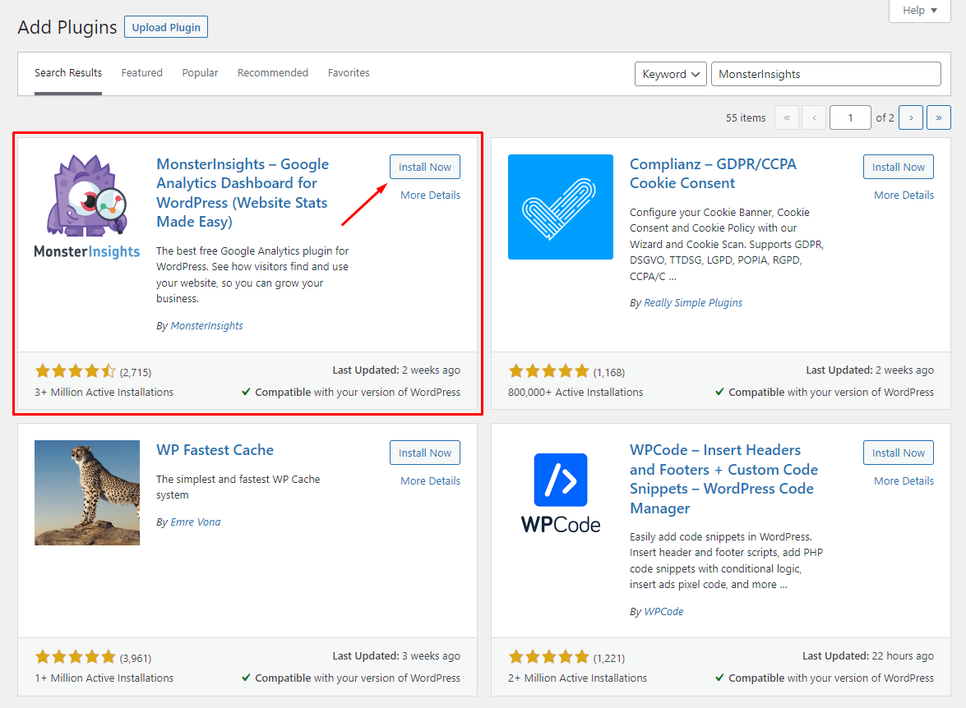This screenshot has width=966, height=708.
Task: Click 'Last Updated: 3 weeks ago' text
Action: click(x=396, y=656)
